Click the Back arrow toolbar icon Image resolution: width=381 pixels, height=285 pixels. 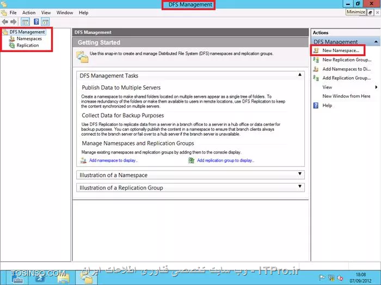pos(5,22)
